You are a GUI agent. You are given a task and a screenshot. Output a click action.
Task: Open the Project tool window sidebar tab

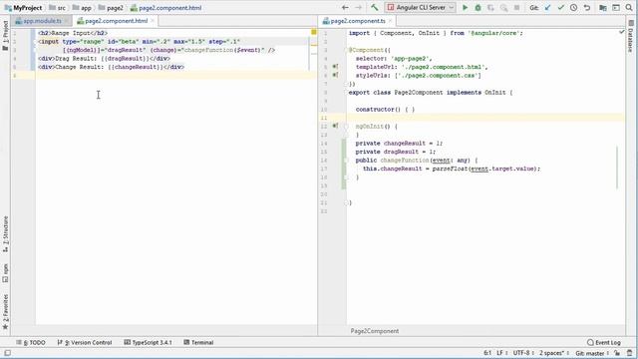tap(5, 36)
